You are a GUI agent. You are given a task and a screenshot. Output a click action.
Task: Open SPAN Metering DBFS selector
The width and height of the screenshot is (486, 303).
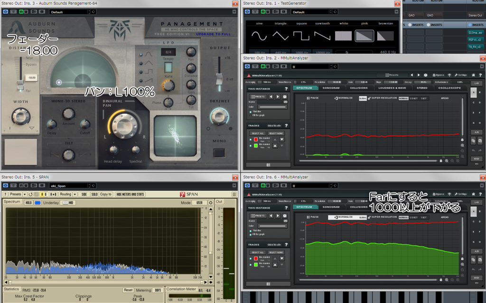(x=158, y=290)
